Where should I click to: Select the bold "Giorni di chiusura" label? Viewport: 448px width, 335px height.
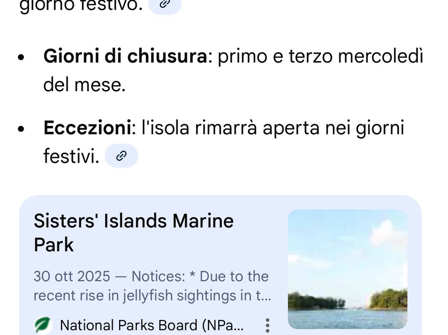coord(125,56)
